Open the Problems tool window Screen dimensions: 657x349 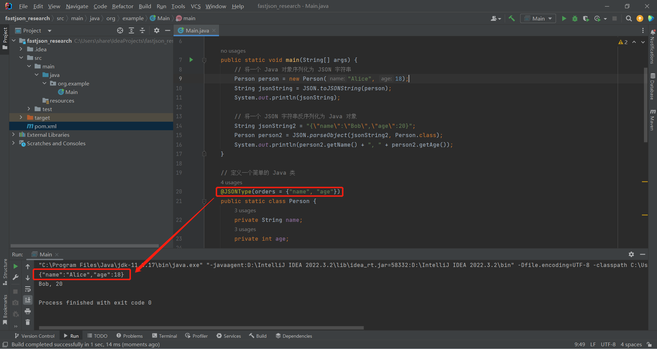pos(129,336)
